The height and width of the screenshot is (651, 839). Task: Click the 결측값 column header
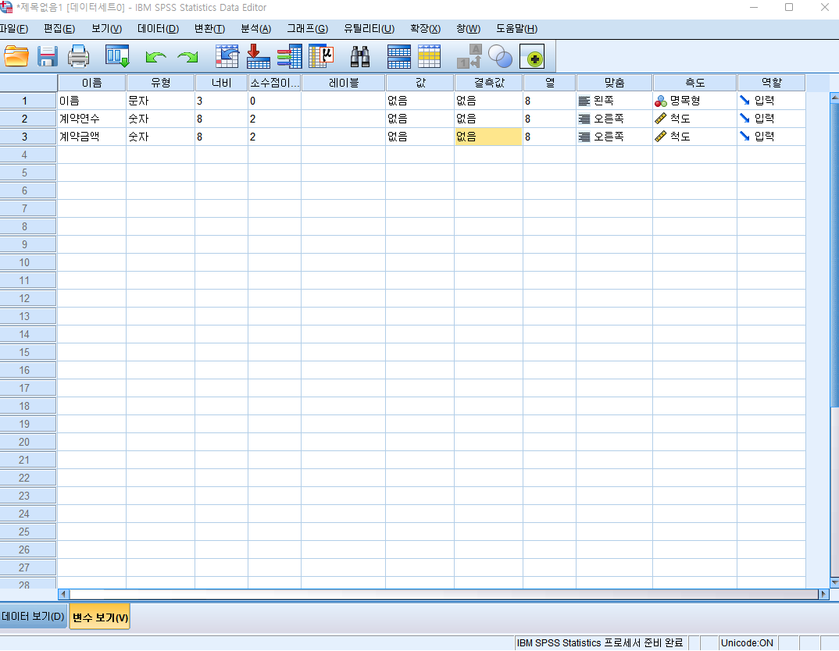[488, 83]
